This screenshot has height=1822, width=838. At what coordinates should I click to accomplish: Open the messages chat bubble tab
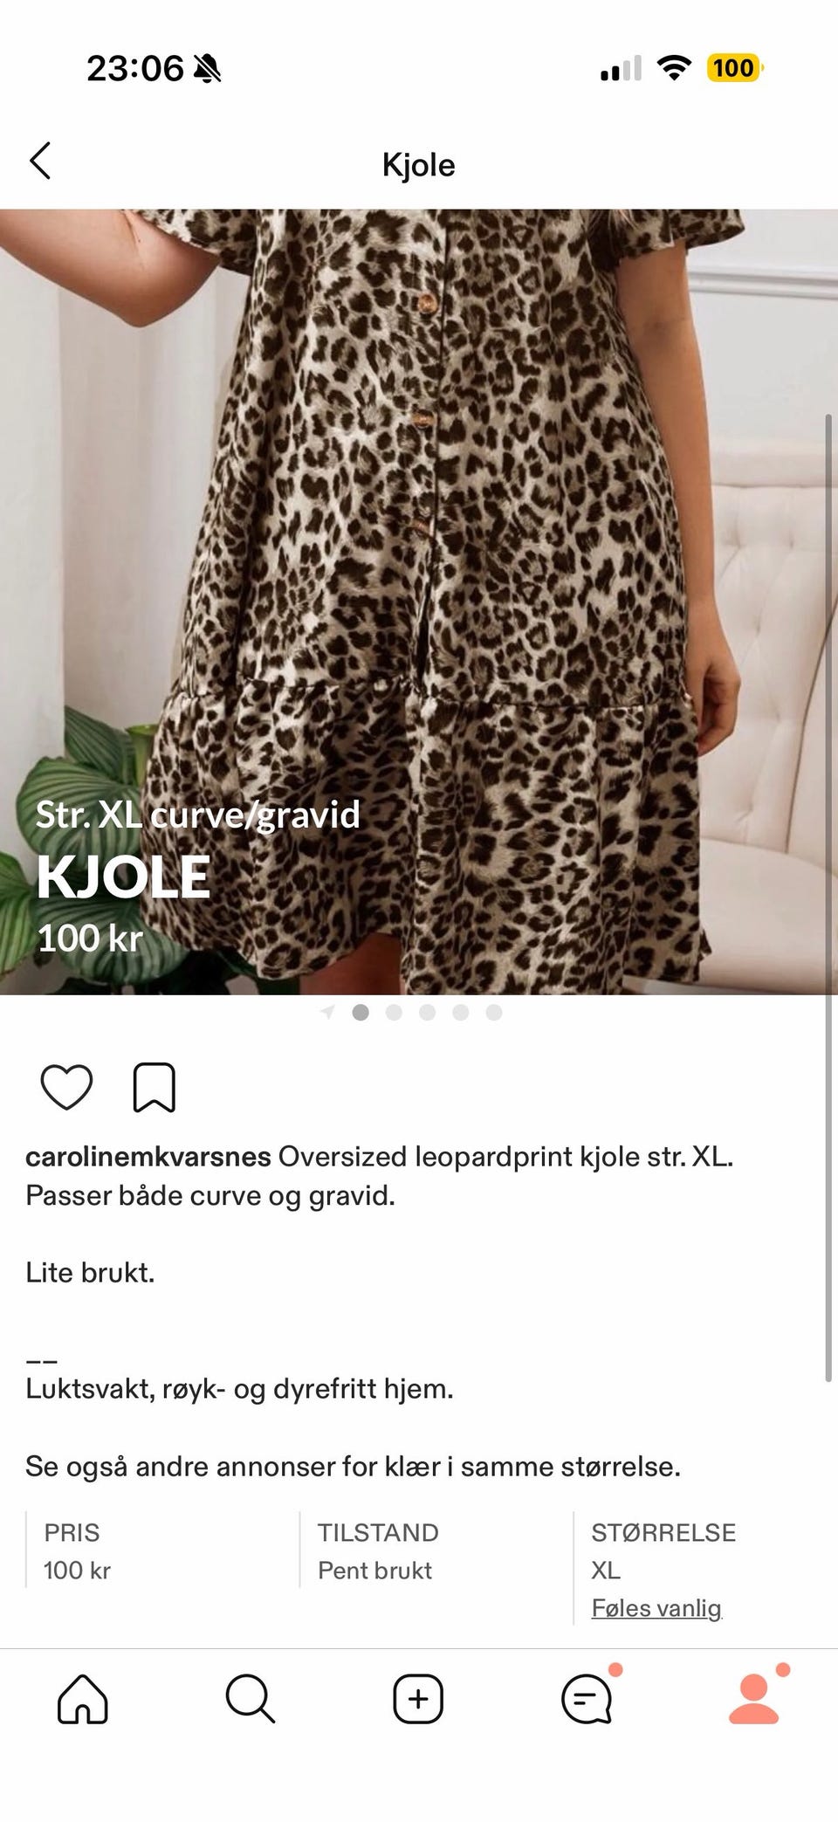tap(587, 1699)
